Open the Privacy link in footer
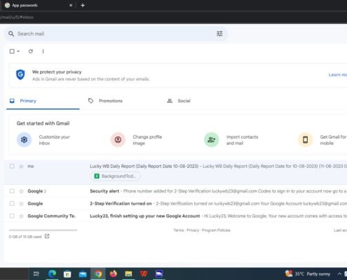 pos(193,230)
